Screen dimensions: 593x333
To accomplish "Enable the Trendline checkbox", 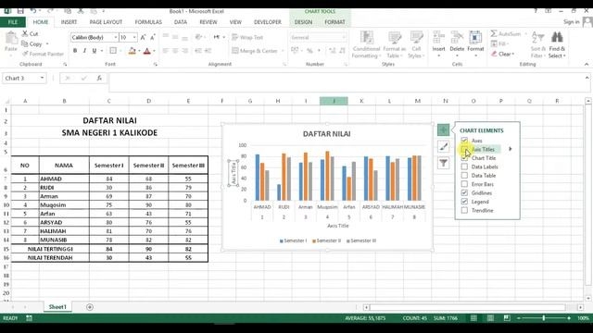I will 464,210.
